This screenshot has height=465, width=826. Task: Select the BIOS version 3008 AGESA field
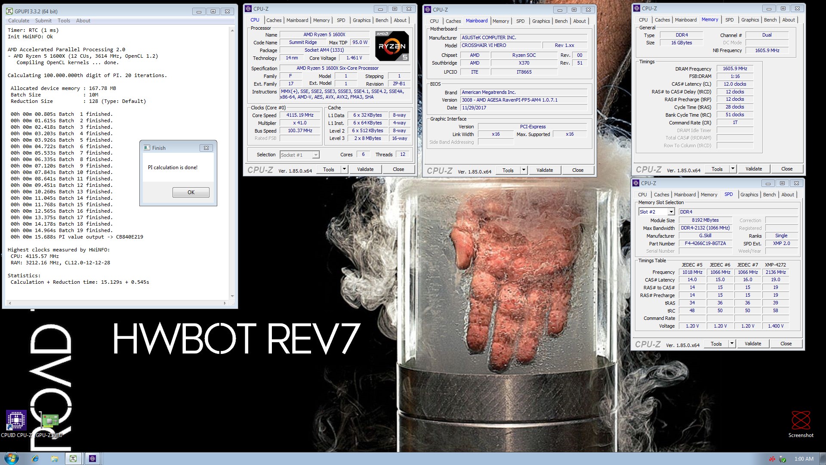tap(524, 100)
